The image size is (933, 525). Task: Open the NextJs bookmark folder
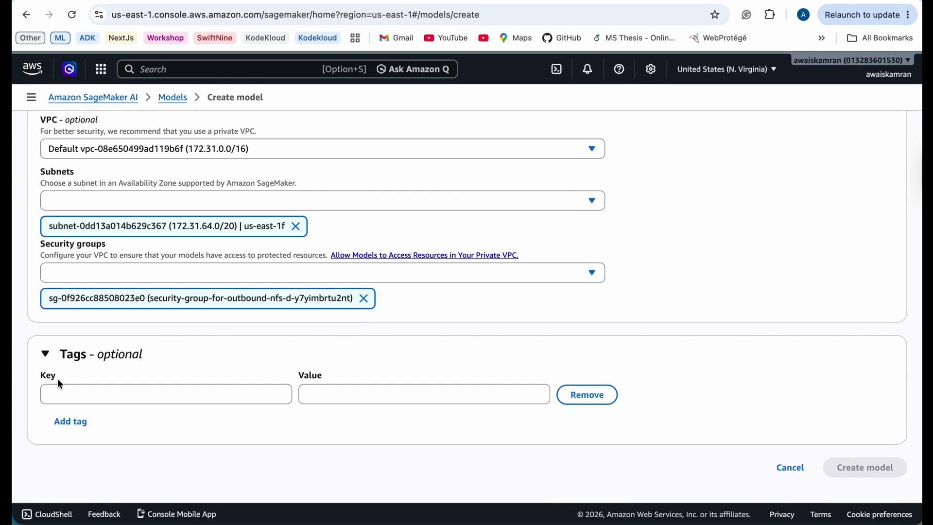(121, 38)
